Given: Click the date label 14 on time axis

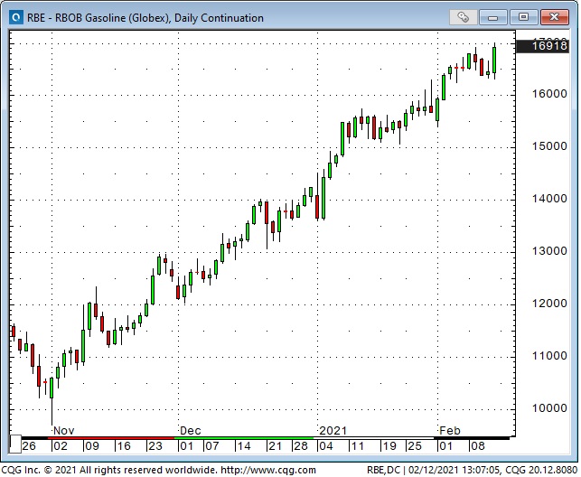Looking at the screenshot, I should [243, 446].
